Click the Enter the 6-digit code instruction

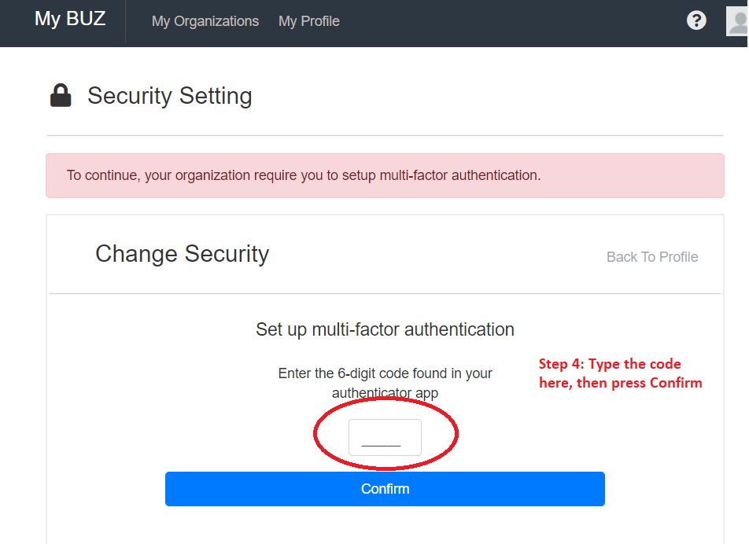pyautogui.click(x=385, y=373)
